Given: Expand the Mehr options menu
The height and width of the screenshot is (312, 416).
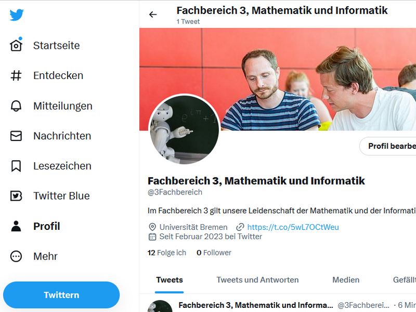Looking at the screenshot, I should 17,256.
